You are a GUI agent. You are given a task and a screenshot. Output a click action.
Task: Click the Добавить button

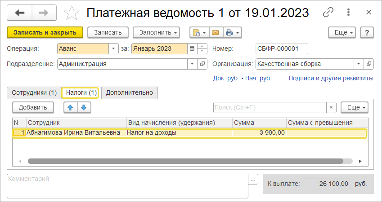33,107
